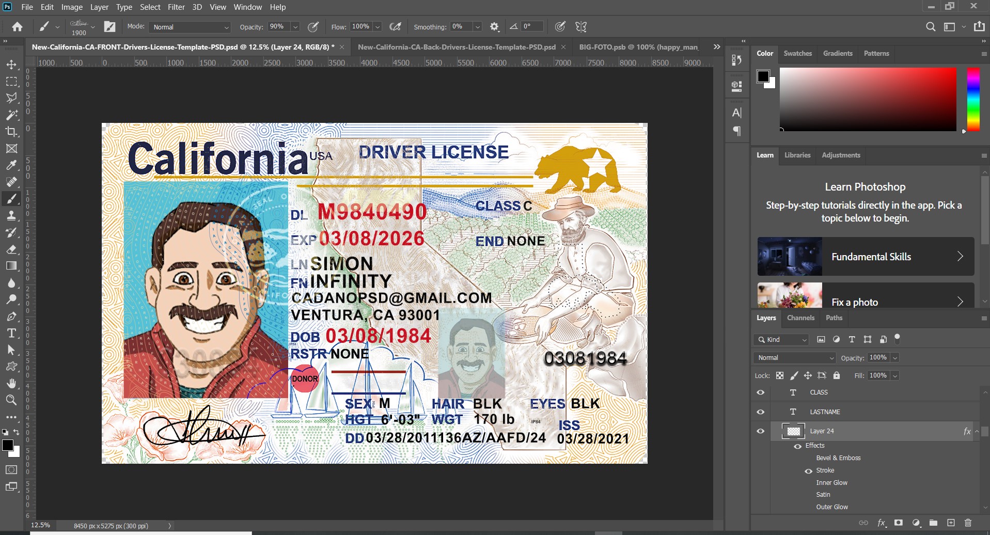Screen dimensions: 990x535
Task: Open the Opacity slider arrow in options bar
Action: (295, 27)
